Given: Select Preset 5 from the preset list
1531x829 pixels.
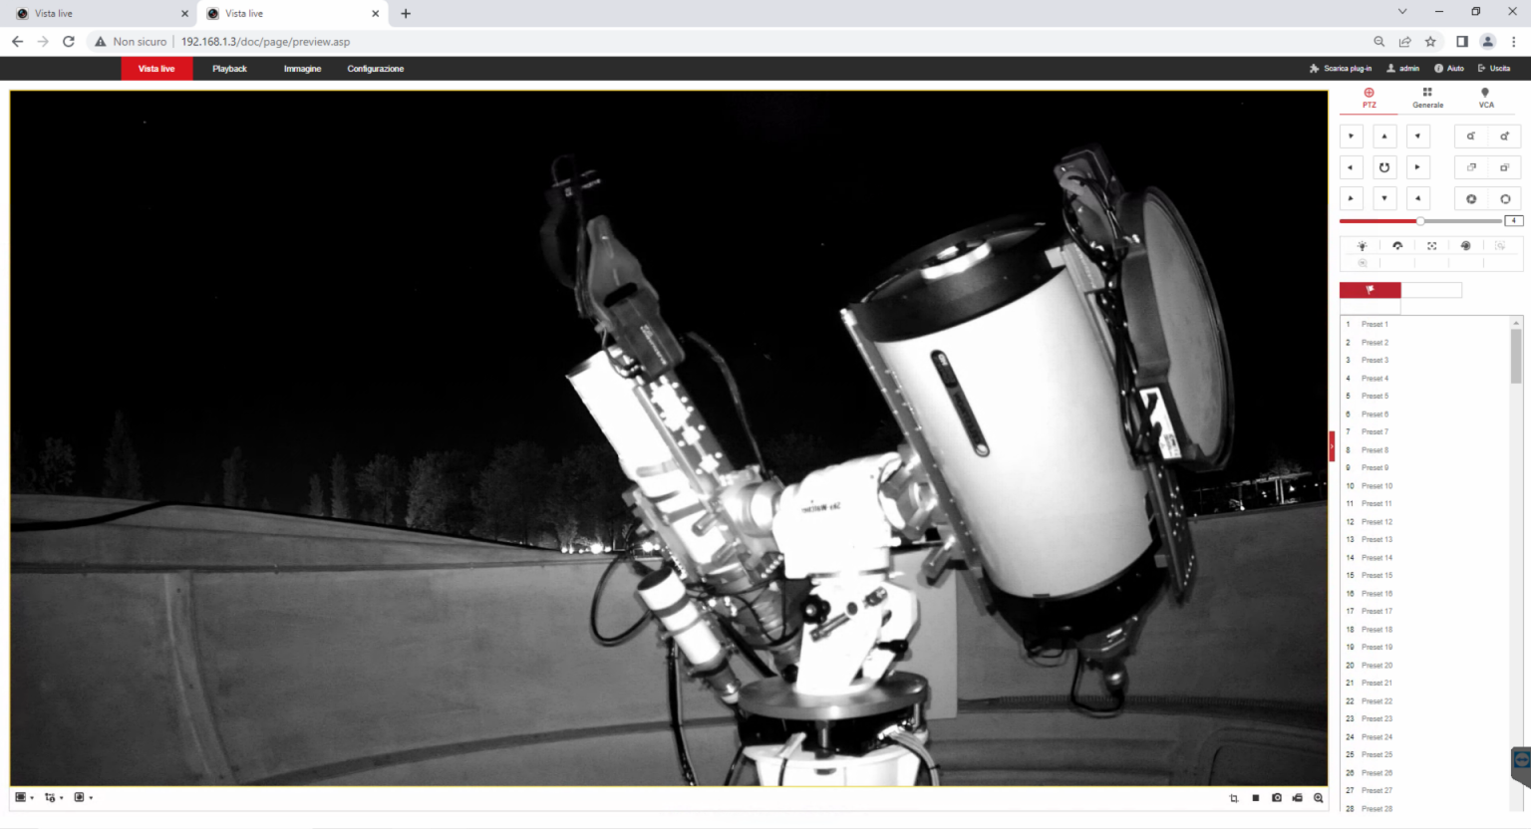Looking at the screenshot, I should (x=1374, y=396).
